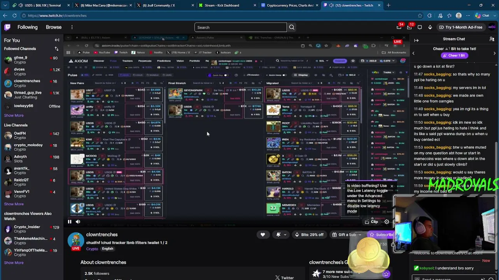Collapse the For You sidebar

pos(57,40)
